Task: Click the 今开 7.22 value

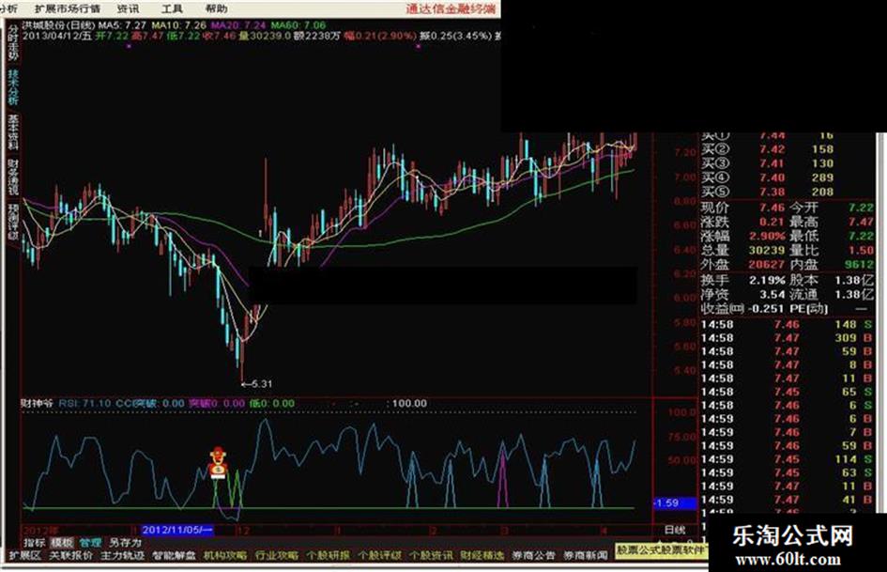Action: 861,208
